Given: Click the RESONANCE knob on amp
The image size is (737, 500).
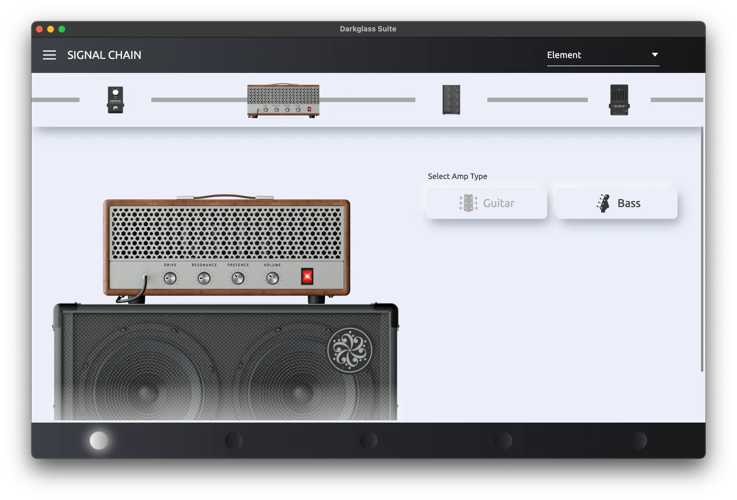Looking at the screenshot, I should click(x=204, y=278).
